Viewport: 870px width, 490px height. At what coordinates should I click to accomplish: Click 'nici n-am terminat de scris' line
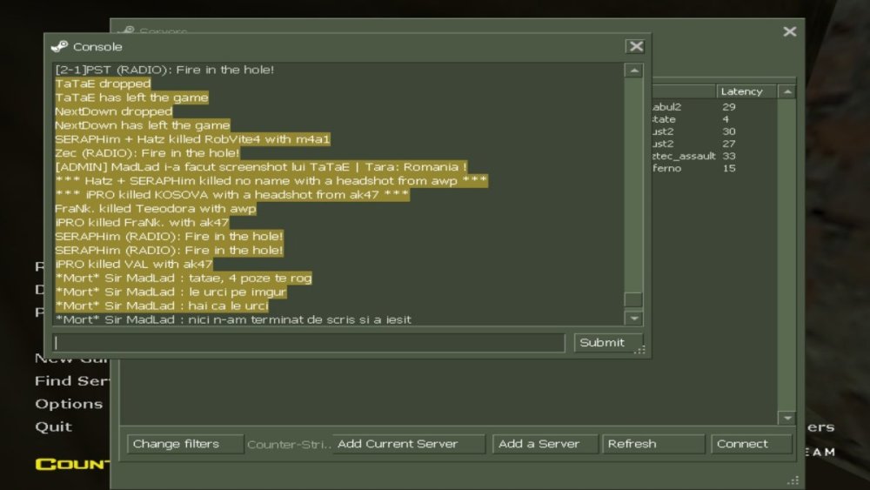coord(233,319)
